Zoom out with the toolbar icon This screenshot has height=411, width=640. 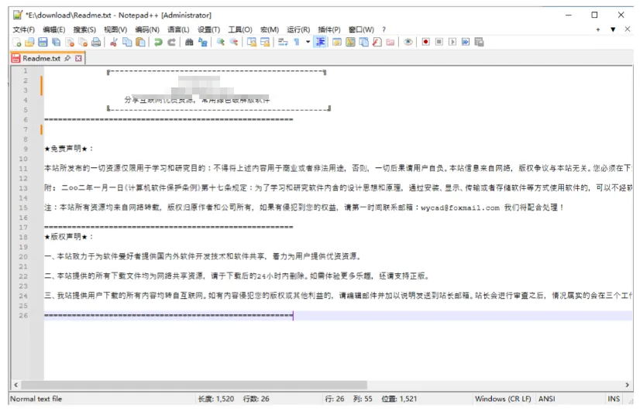pos(234,42)
